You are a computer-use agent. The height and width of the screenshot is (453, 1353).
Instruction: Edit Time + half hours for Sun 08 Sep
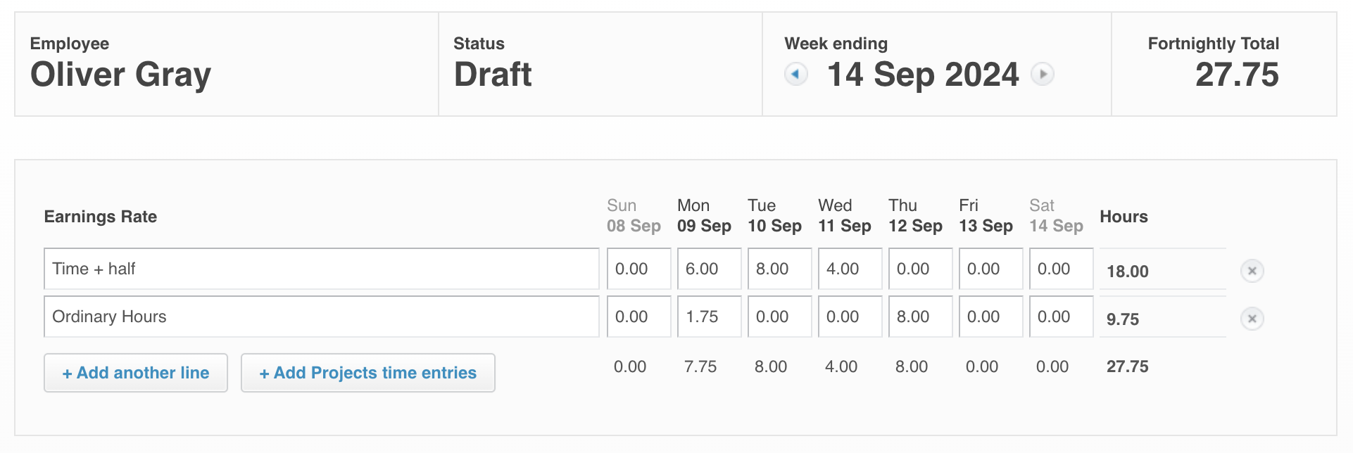[638, 269]
